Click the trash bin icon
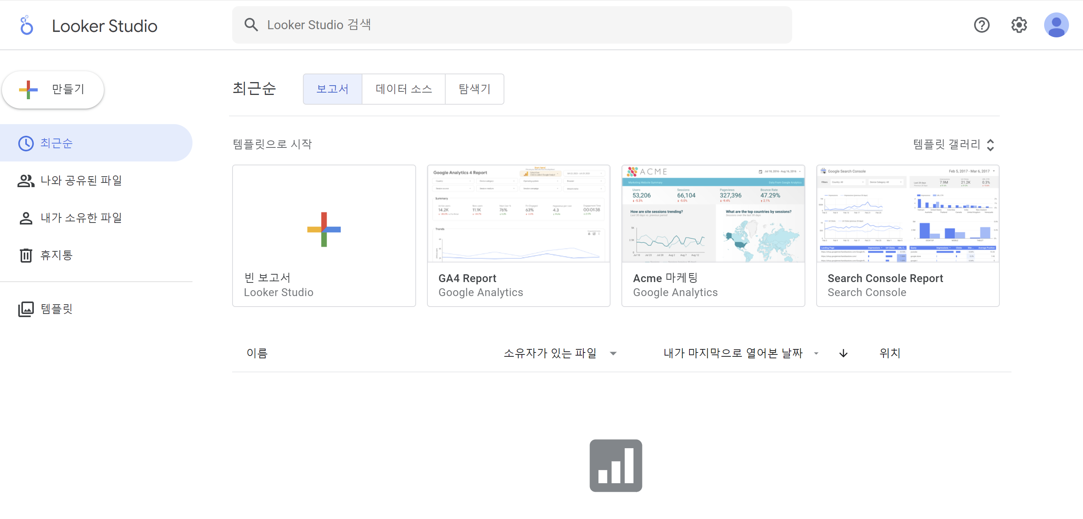Image resolution: width=1083 pixels, height=519 pixels. (x=26, y=255)
